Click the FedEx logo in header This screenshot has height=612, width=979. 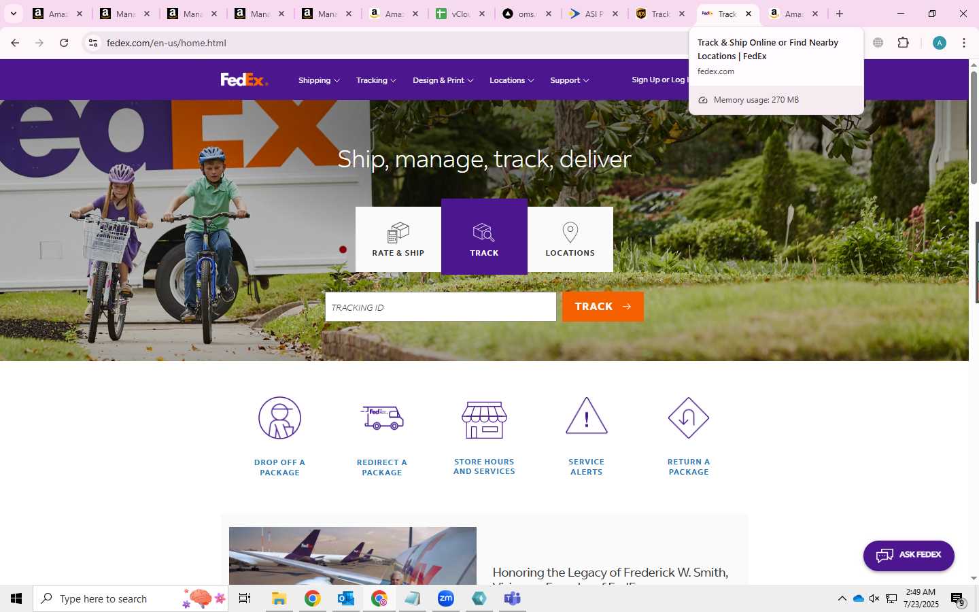click(x=244, y=80)
